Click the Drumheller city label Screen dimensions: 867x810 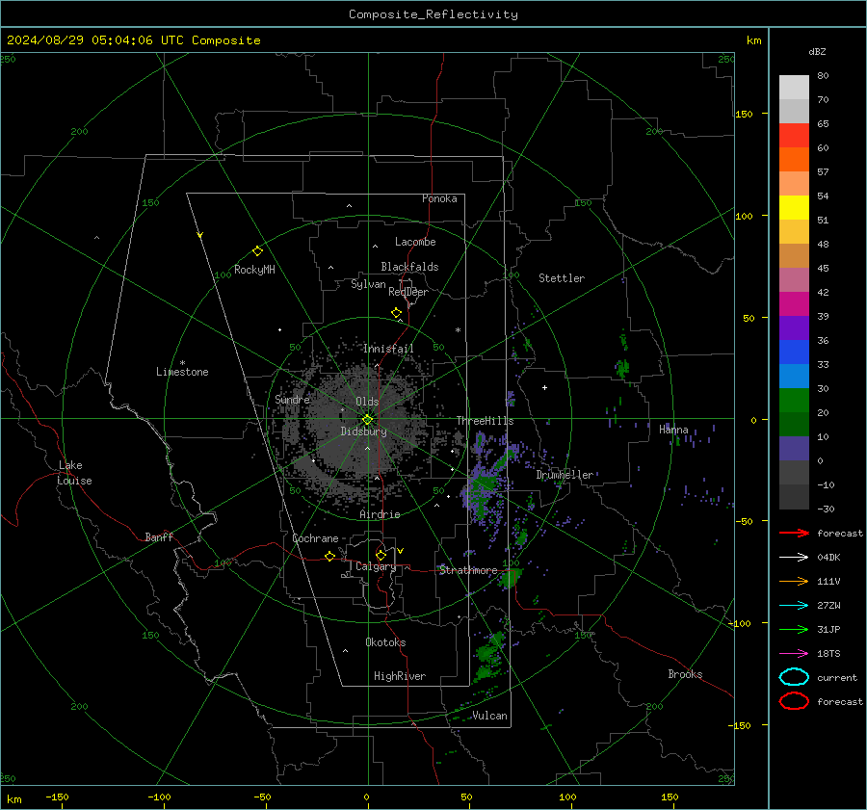(565, 475)
